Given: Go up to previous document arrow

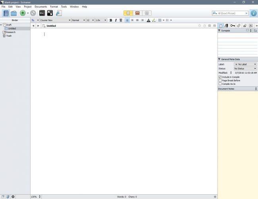Looking at the screenshot, I should [x=199, y=26].
